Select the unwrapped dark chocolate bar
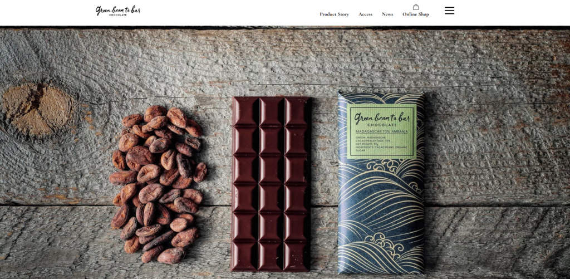The image size is (570, 279). (271, 184)
